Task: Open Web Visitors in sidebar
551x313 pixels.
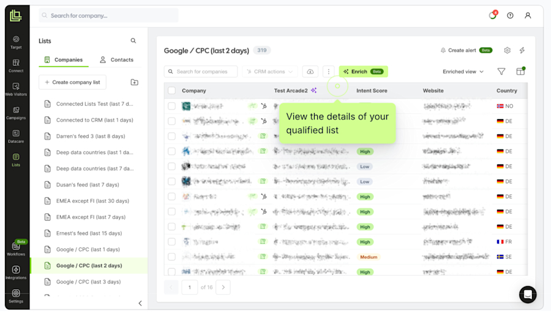Action: 16,89
